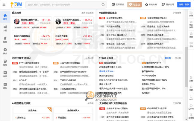The height and width of the screenshot is (121, 194).
Task: Click Buffett avatar strategy thumbnail
Action: [x=16, y=22]
